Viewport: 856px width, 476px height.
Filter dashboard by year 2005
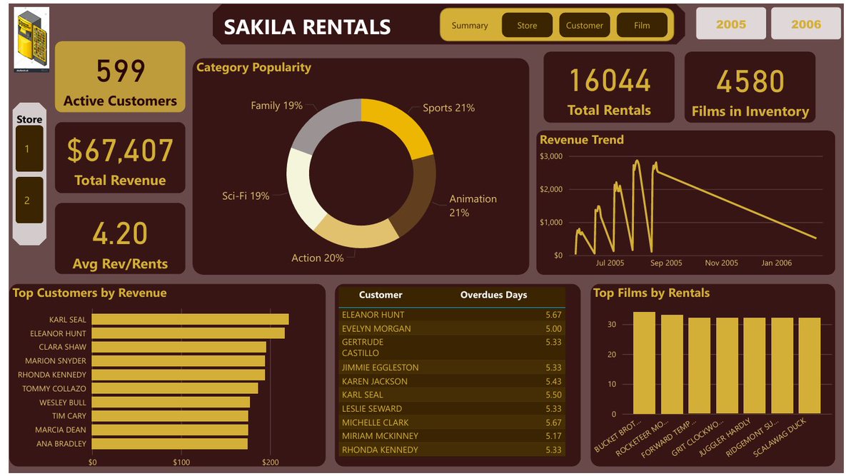pyautogui.click(x=730, y=24)
